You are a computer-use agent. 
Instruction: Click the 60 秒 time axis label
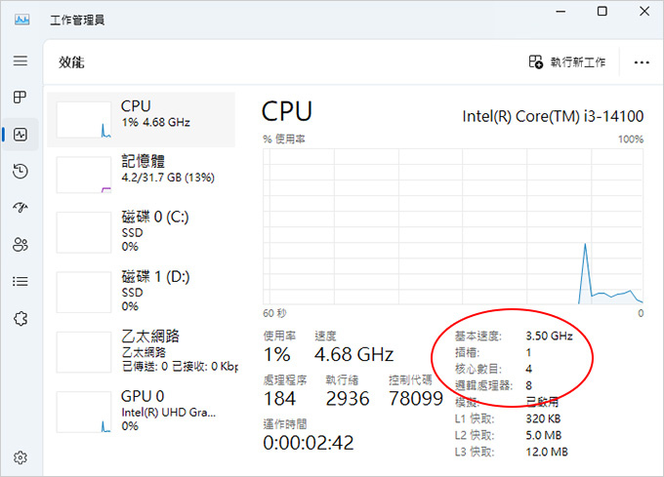[274, 313]
